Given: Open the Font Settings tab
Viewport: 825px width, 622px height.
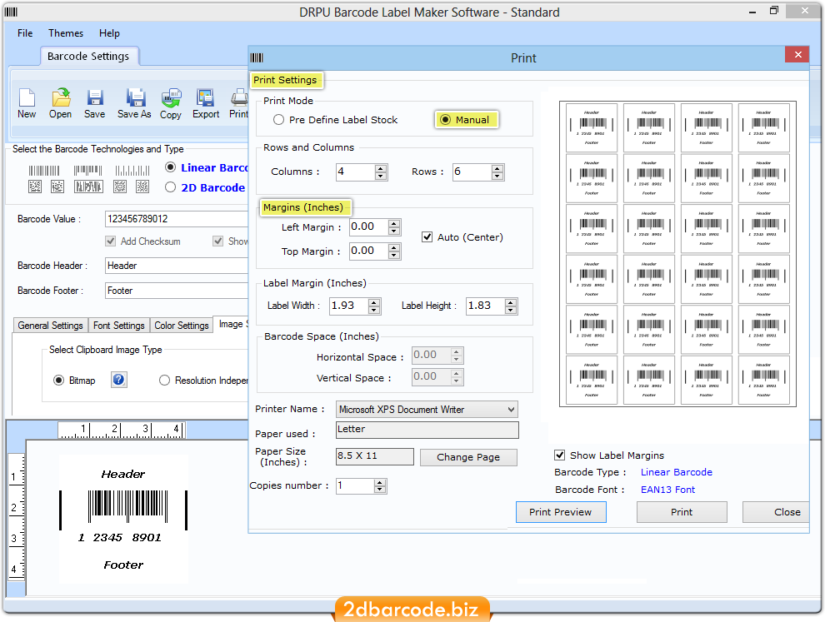Looking at the screenshot, I should pyautogui.click(x=119, y=326).
